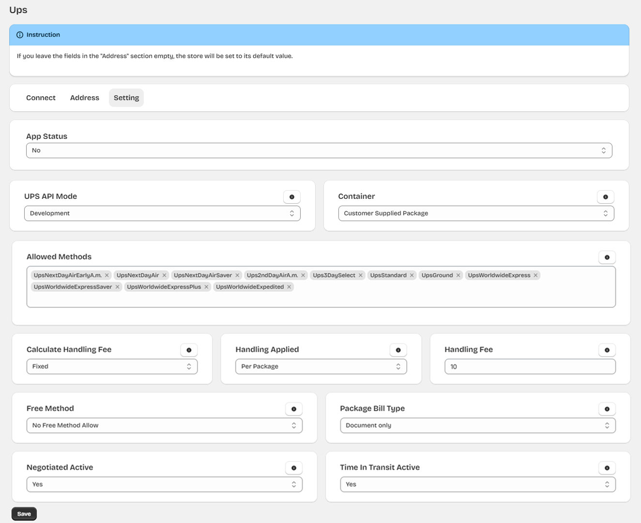Click the Container info icon
This screenshot has width=641, height=523.
(x=605, y=197)
